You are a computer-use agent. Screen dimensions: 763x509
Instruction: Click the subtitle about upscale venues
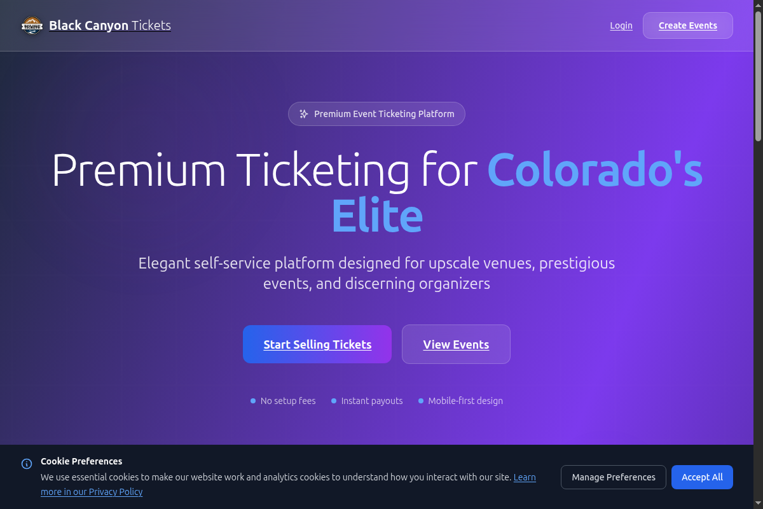[376, 273]
